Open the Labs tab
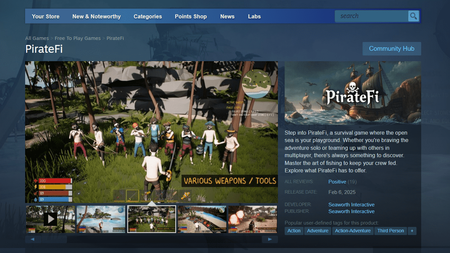The width and height of the screenshot is (450, 253). pyautogui.click(x=254, y=16)
